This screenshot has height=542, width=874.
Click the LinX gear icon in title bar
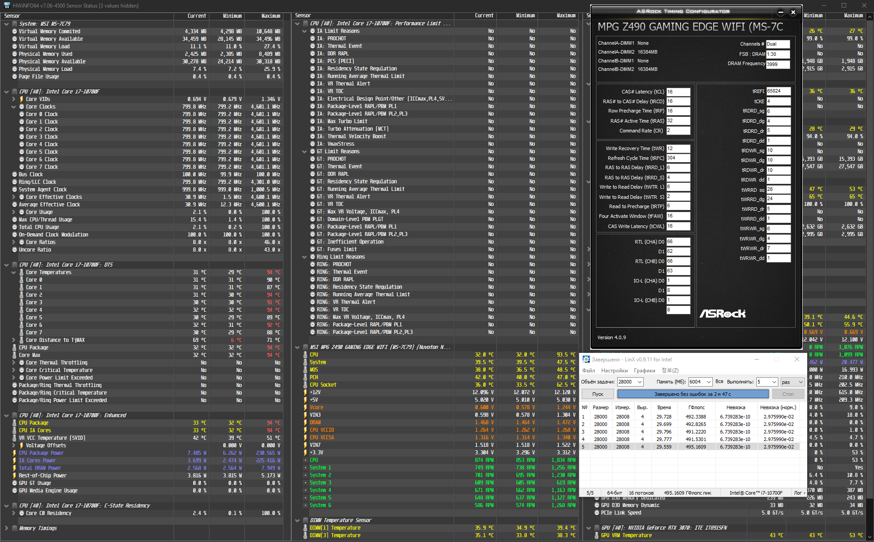(586, 359)
